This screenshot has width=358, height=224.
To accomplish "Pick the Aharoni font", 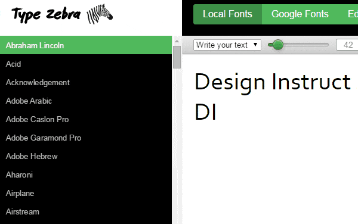I will [86, 175].
